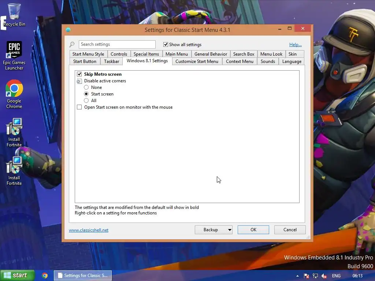Switch to the Controls tab

click(119, 54)
